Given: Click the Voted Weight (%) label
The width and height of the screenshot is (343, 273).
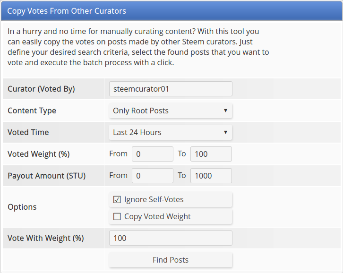Looking at the screenshot, I should click(39, 154).
